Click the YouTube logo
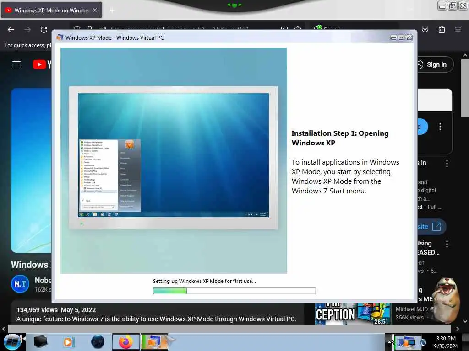 [x=42, y=64]
